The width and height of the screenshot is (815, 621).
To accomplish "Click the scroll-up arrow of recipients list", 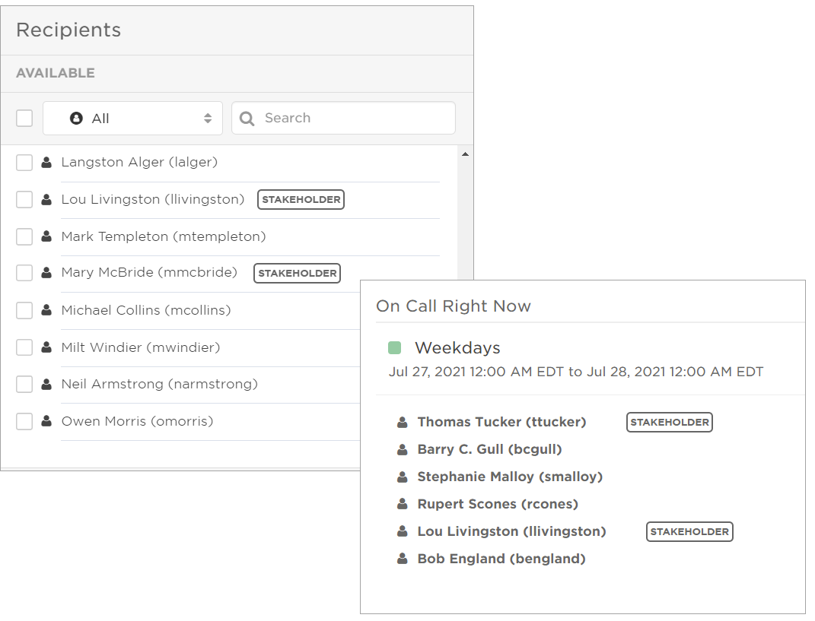I will pyautogui.click(x=465, y=154).
